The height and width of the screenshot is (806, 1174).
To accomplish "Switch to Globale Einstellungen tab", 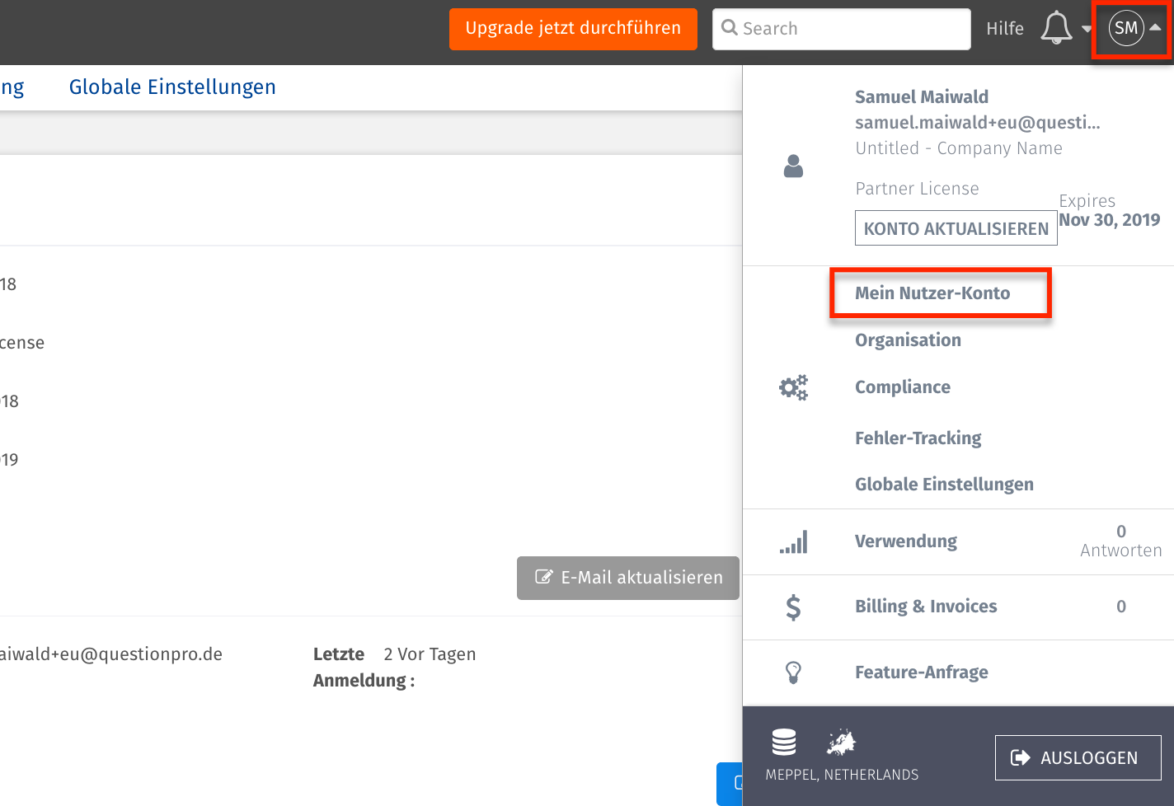I will pyautogui.click(x=172, y=87).
